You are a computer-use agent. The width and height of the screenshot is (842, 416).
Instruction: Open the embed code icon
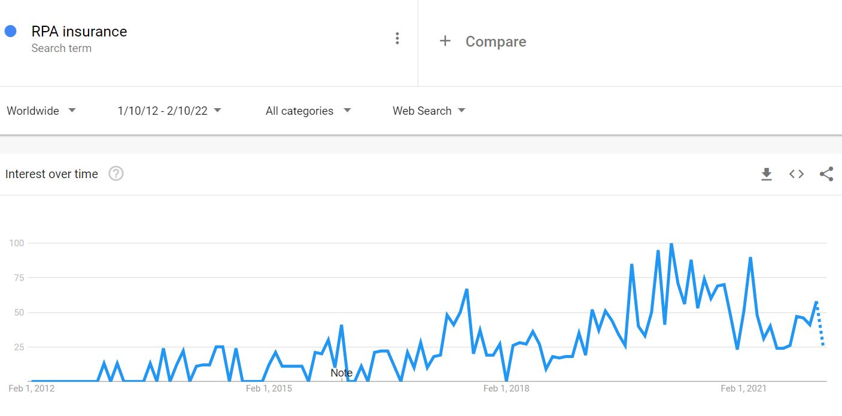(x=796, y=174)
